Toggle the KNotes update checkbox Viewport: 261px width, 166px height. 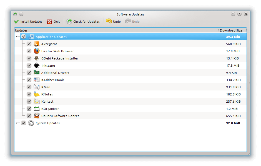coord(29,94)
